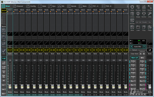The image size is (154, 97).
Task: Select the Ch 14 channel label
Action: click(x=89, y=50)
